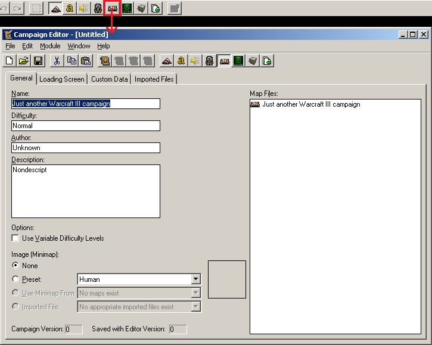Open the File menu

[x=10, y=46]
